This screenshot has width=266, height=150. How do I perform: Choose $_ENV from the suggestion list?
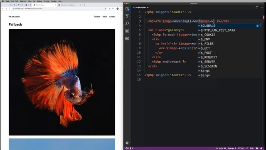(229, 39)
